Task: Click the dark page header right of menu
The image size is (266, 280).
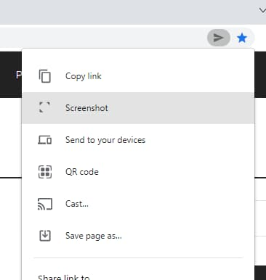Action: point(260,74)
